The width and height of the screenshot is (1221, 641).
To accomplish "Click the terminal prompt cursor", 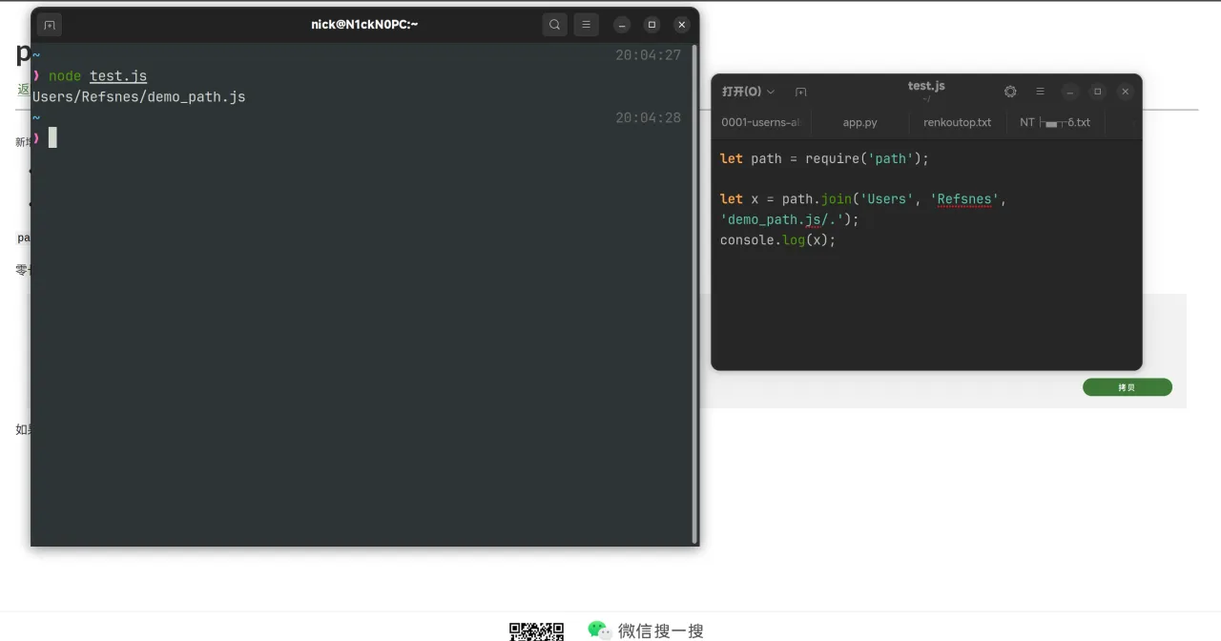I will tap(52, 137).
